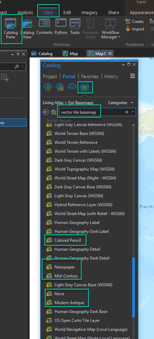
Task: Switch to the Analysis ribbon tab
Action: click(25, 13)
